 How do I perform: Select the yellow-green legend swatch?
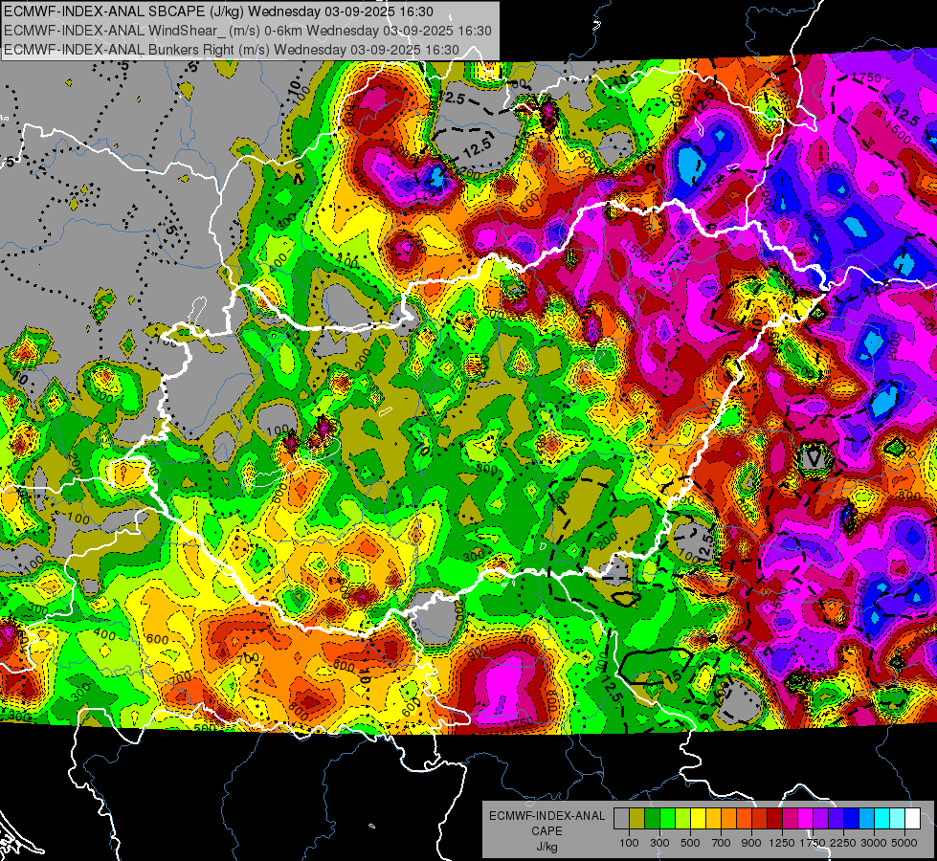(x=682, y=818)
